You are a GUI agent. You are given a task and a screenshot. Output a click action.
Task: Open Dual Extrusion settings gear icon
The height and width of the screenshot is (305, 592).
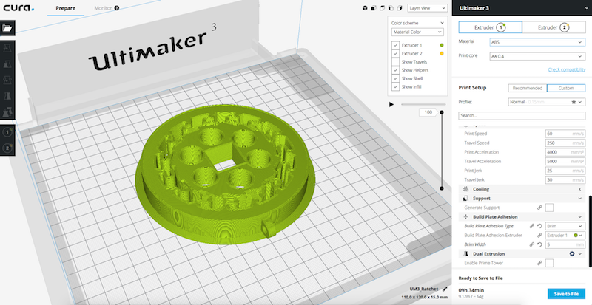click(x=571, y=254)
